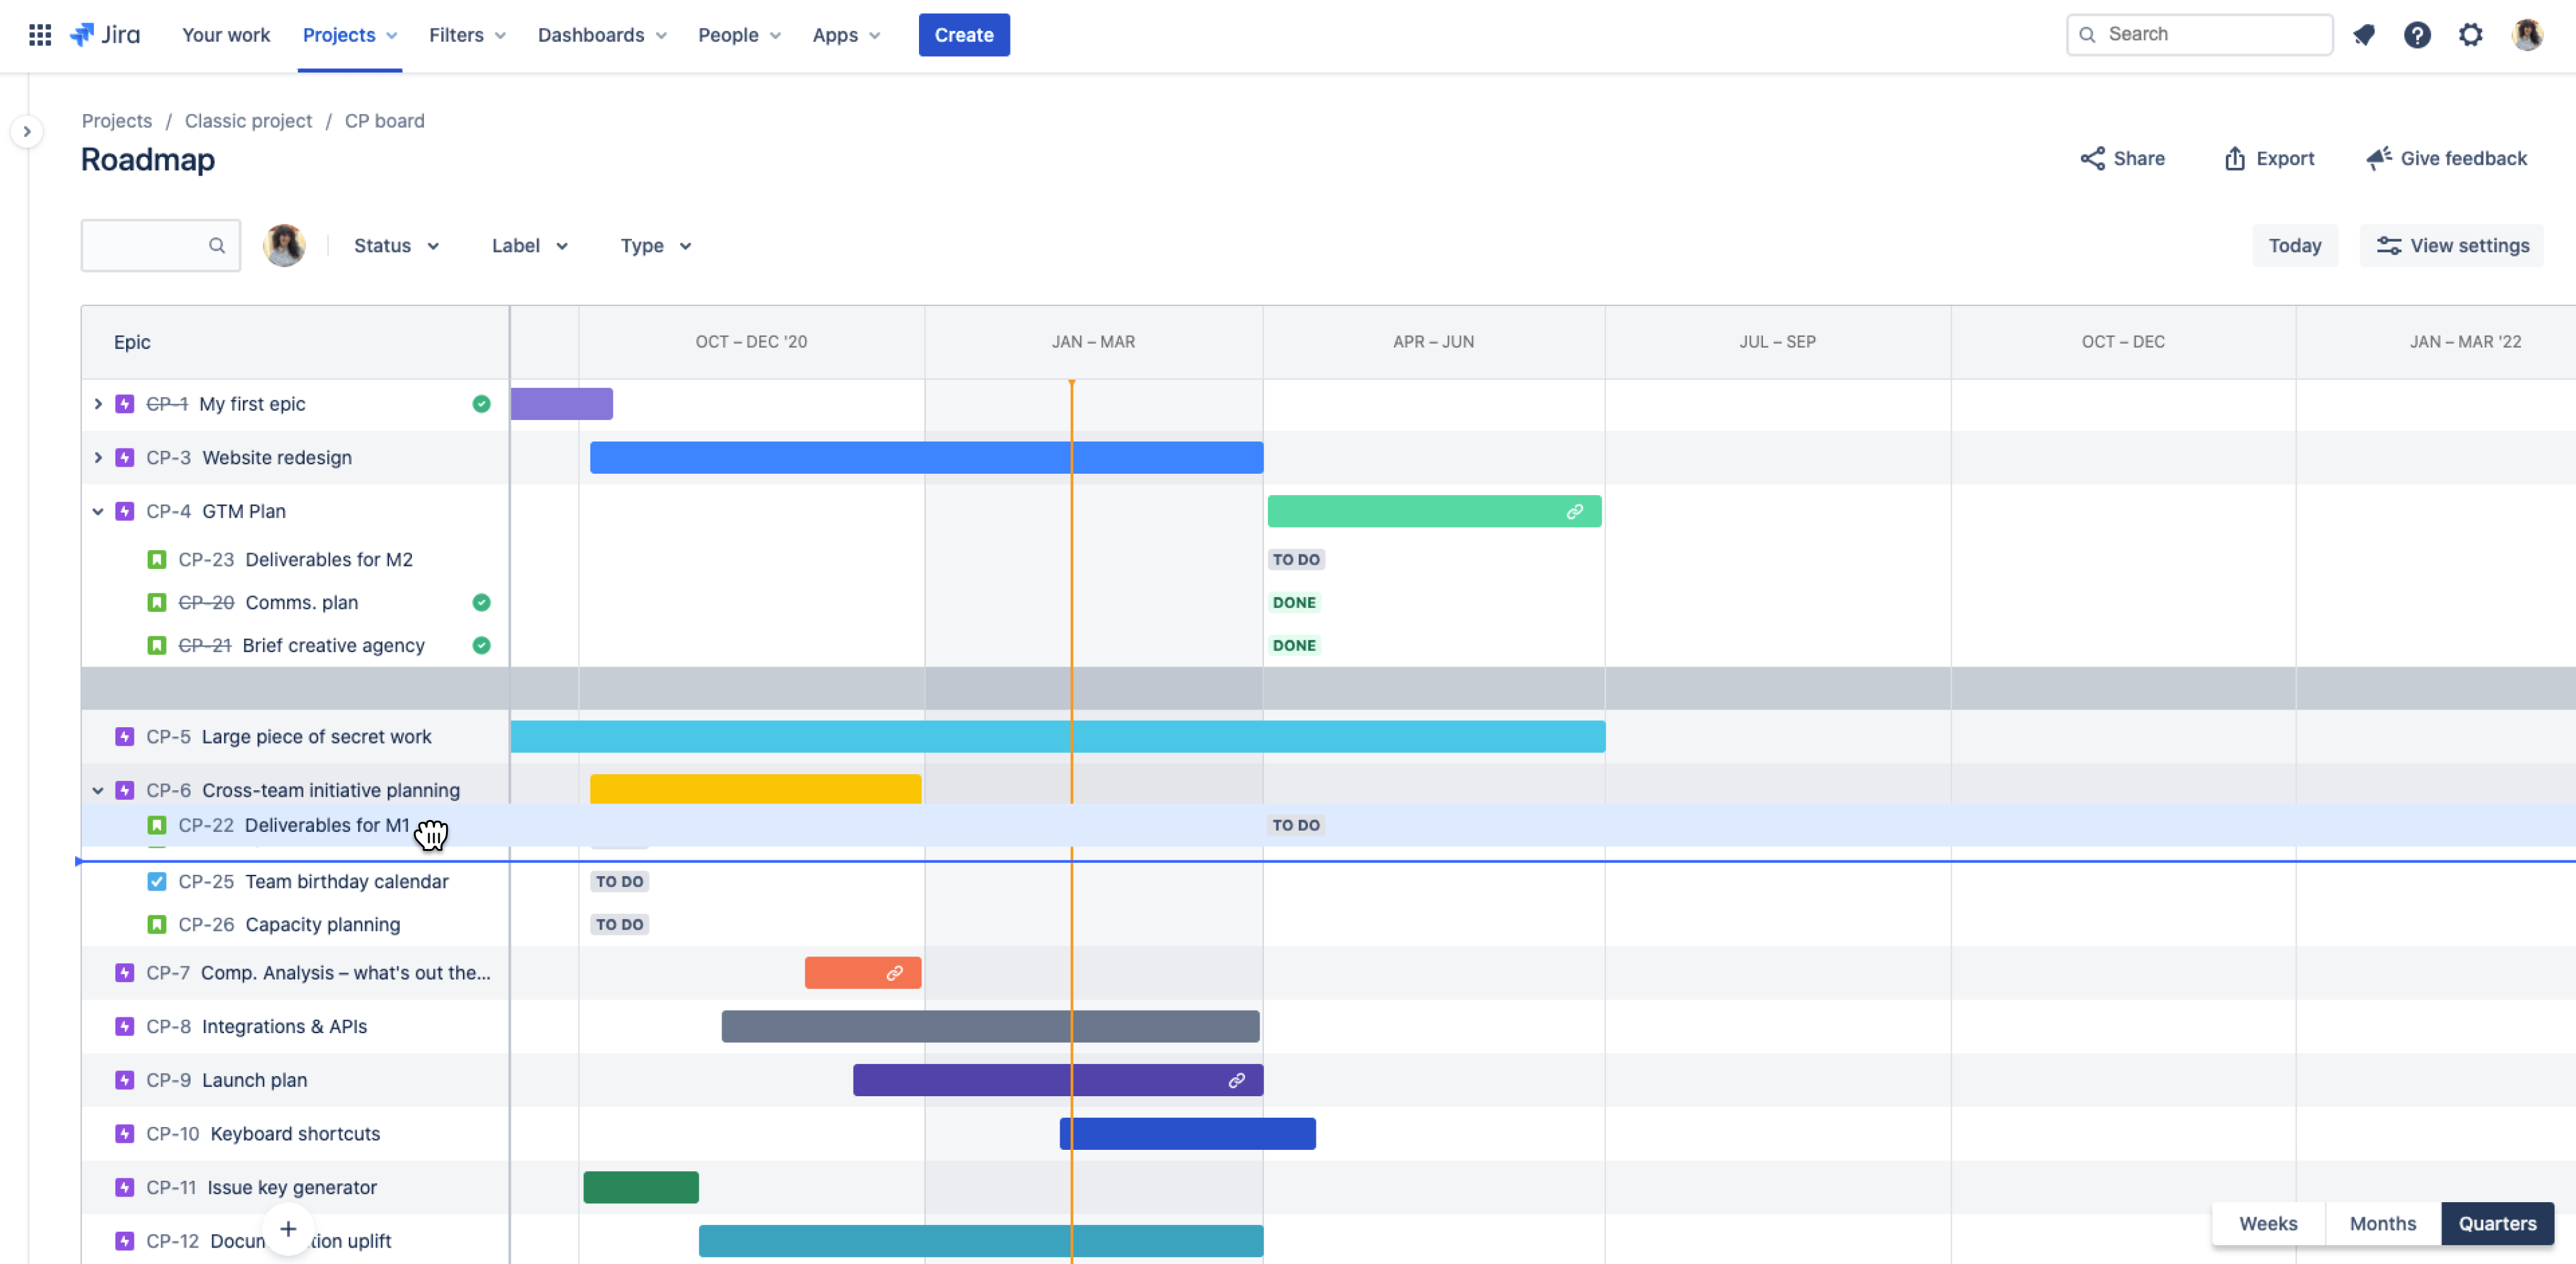Open the notifications icon in top bar
This screenshot has width=2576, height=1264.
(x=2363, y=35)
